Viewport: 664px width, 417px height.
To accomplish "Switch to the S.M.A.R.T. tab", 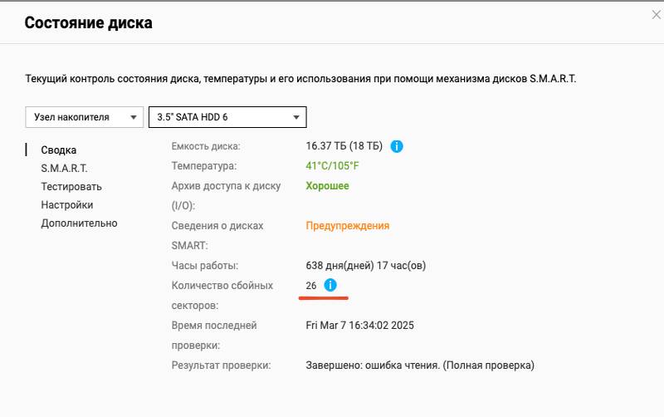I will (64, 168).
